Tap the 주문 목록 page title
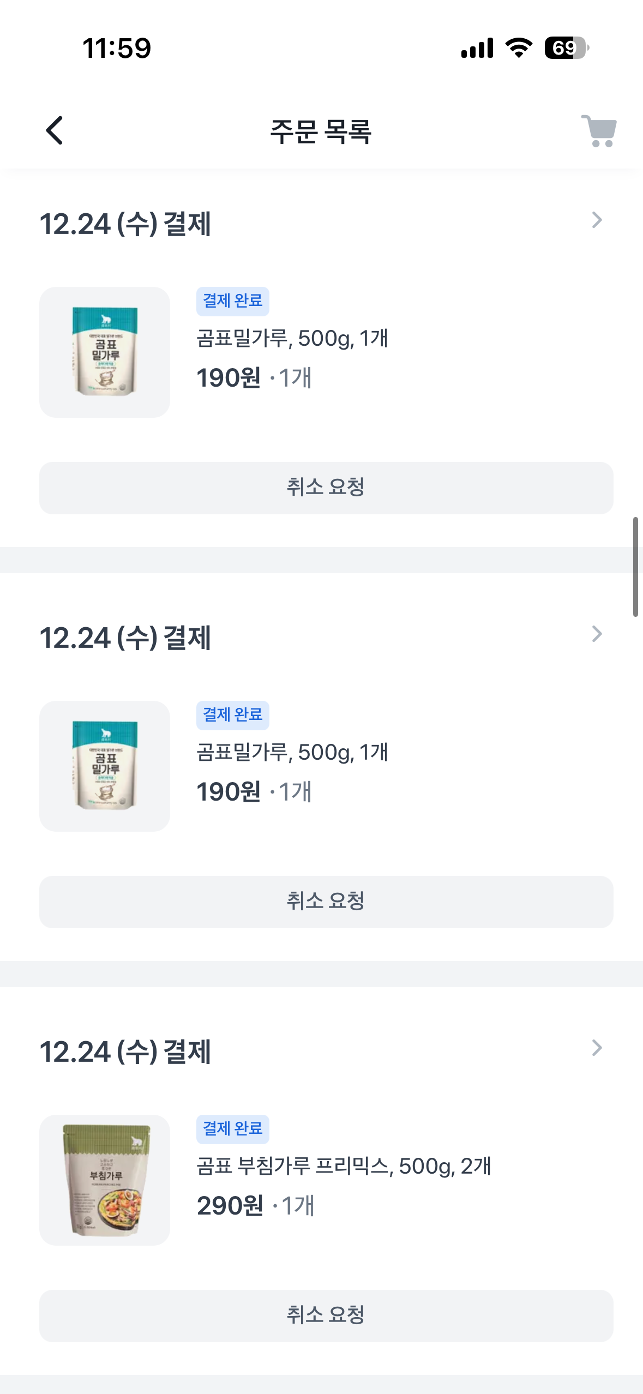This screenshot has height=1394, width=643. [321, 131]
